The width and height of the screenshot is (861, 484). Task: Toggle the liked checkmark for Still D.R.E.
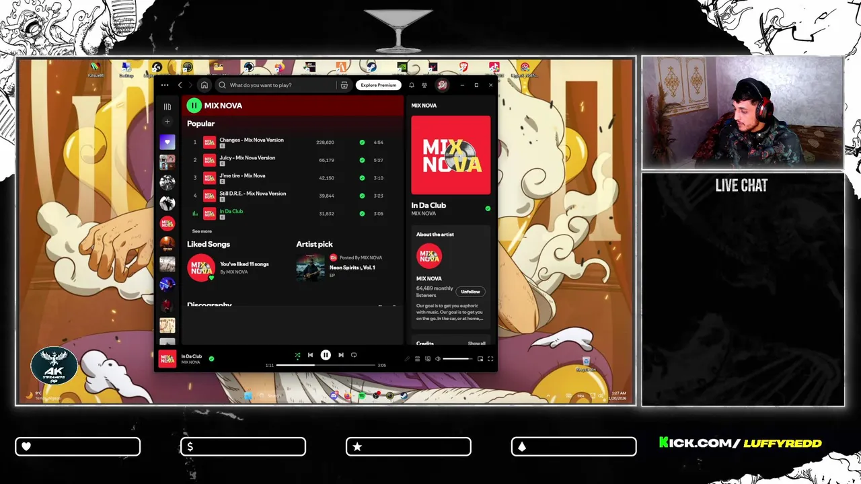[x=362, y=196]
